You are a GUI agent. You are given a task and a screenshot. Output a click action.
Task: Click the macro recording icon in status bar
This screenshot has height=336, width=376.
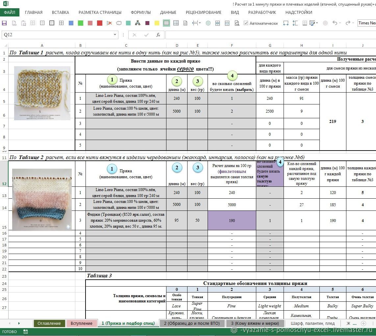click(x=26, y=332)
